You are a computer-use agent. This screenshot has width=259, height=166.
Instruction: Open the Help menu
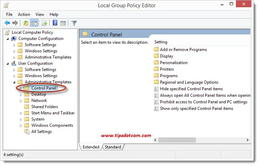point(54,14)
